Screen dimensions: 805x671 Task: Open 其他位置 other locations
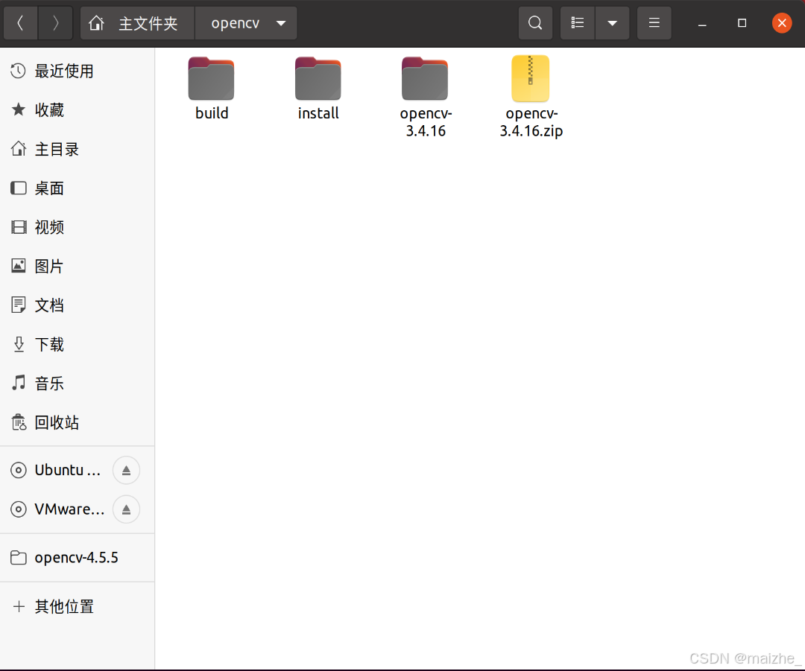[77, 606]
